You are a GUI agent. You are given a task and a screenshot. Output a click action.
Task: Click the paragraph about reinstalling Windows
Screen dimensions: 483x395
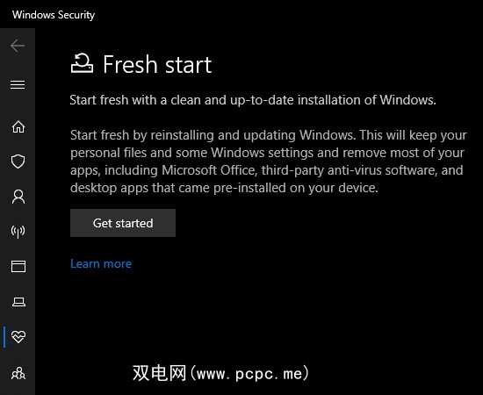pos(269,162)
